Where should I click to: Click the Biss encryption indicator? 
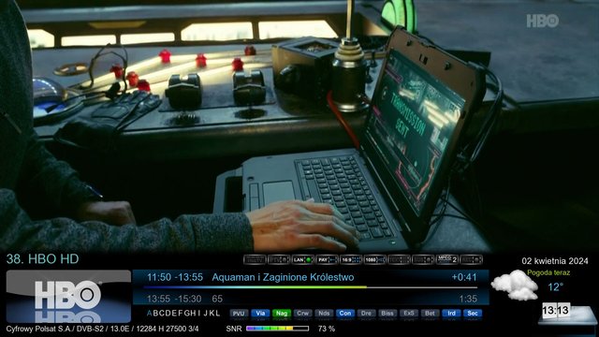[387, 314]
